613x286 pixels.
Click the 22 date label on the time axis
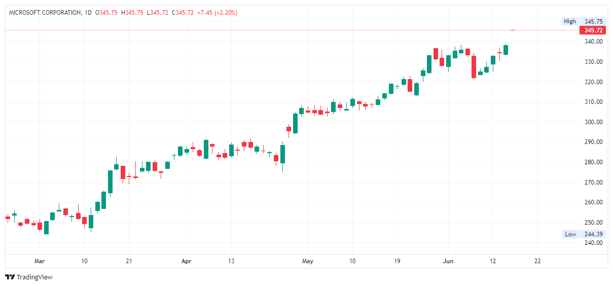[537, 261]
